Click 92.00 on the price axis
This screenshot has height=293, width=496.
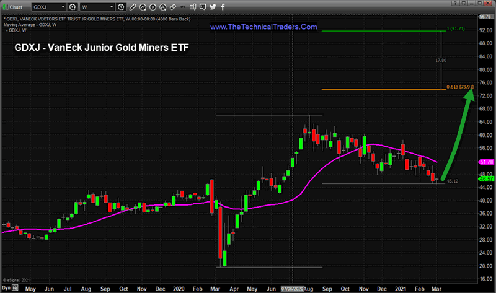click(486, 30)
